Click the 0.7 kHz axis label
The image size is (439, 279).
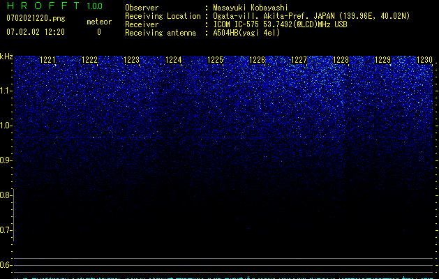point(6,230)
